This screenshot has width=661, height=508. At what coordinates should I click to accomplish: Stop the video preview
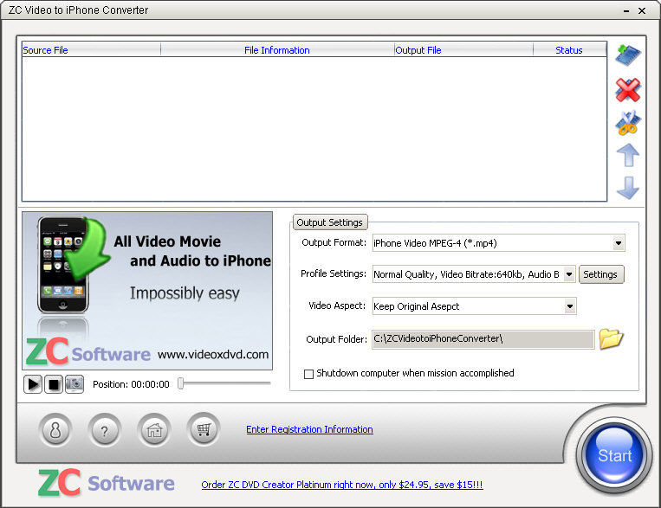[x=54, y=384]
